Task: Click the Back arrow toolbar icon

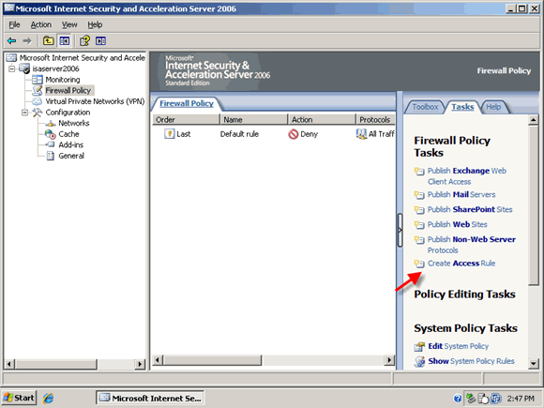Action: (x=12, y=41)
